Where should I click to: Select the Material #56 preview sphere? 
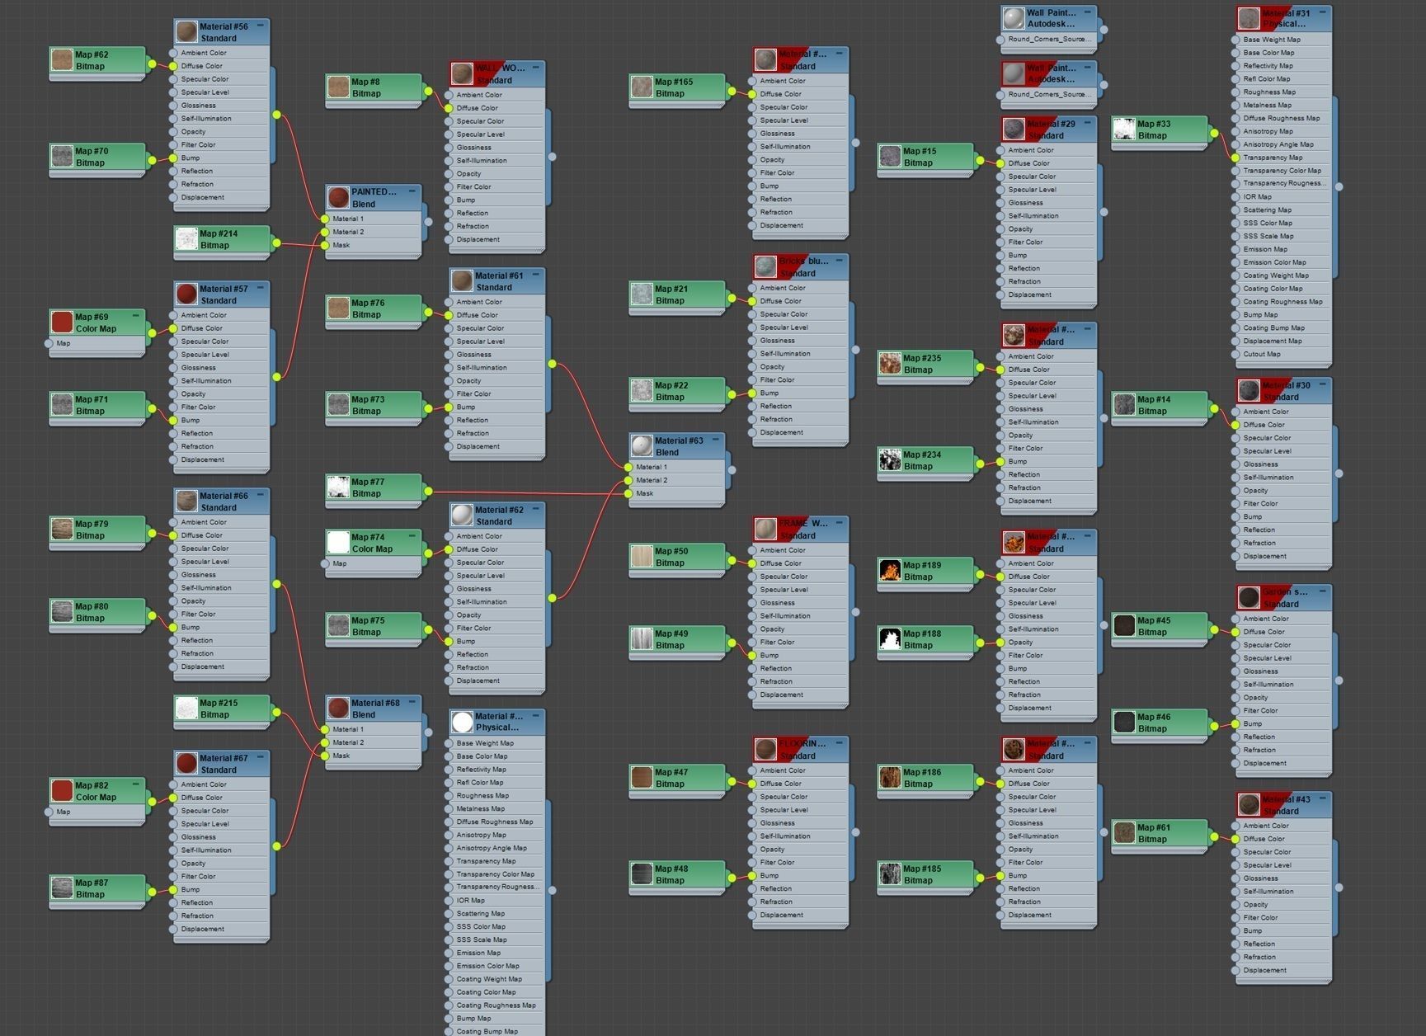click(186, 32)
